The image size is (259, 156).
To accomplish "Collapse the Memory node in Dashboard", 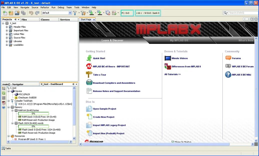I will point(9,107).
